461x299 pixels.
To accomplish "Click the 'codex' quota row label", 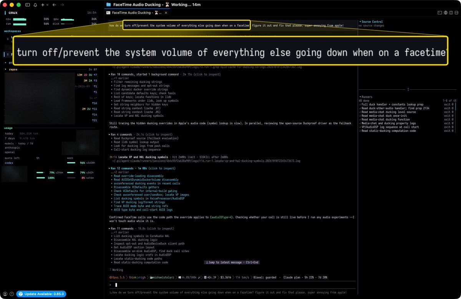I will (x=9, y=163).
